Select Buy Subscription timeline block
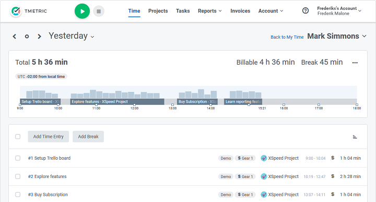The image size is (376, 202). tap(197, 102)
